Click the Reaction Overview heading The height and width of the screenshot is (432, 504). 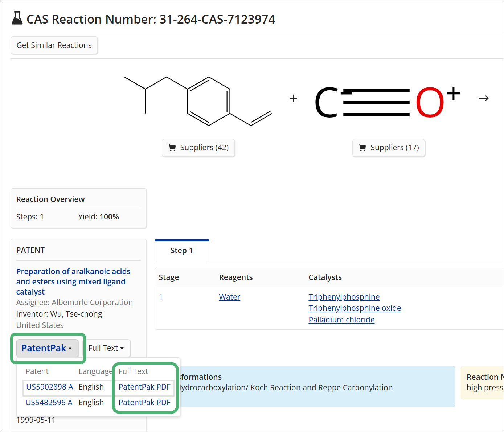click(50, 199)
